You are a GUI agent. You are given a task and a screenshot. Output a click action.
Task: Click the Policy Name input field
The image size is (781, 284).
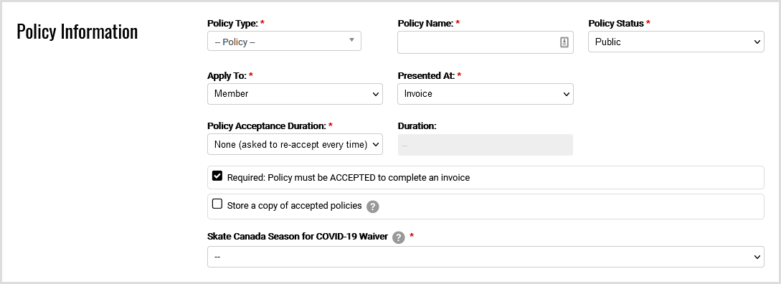(x=485, y=42)
